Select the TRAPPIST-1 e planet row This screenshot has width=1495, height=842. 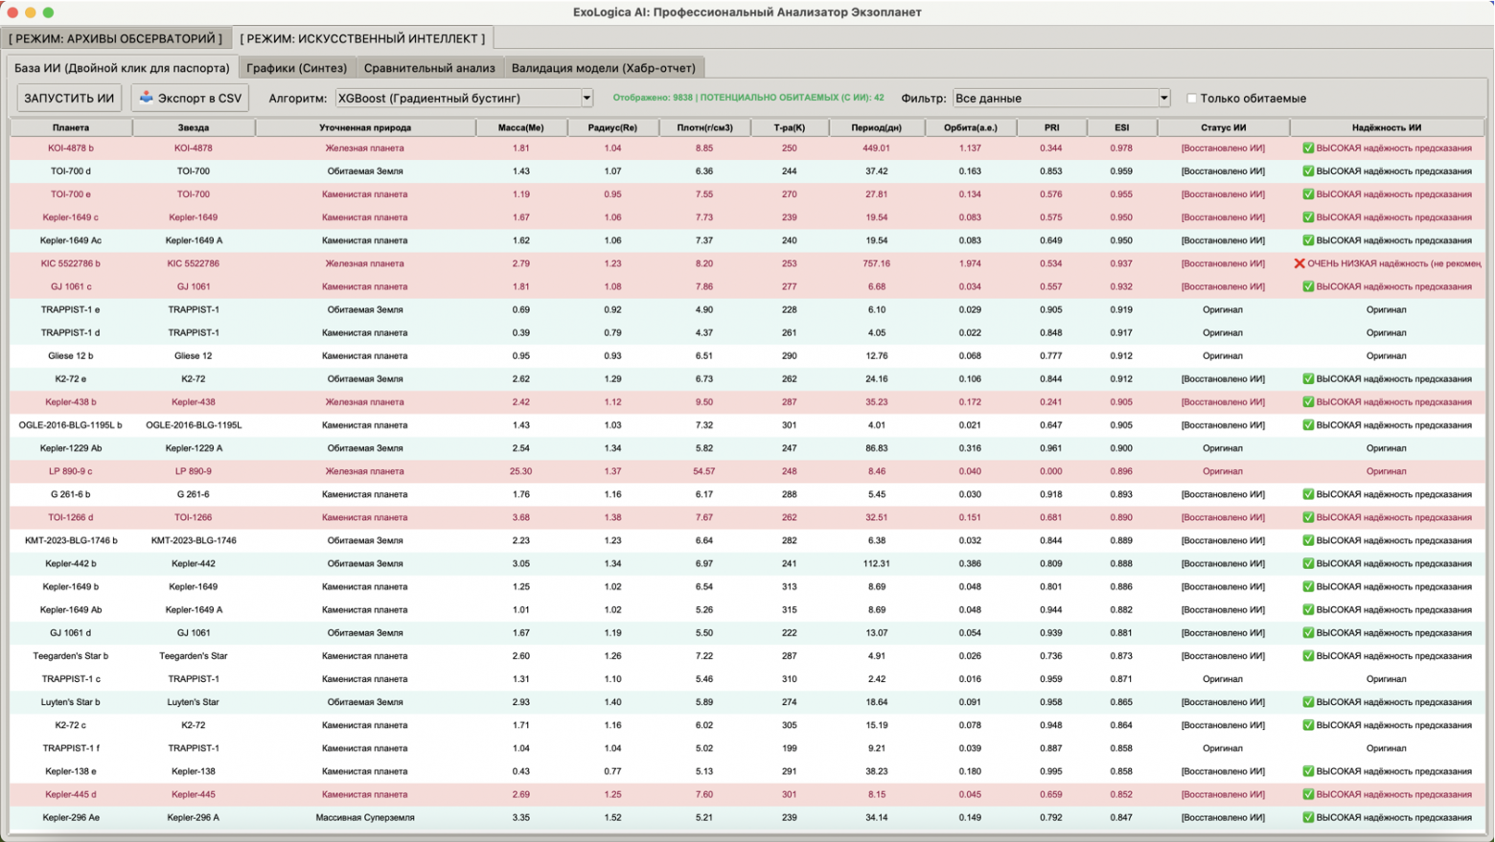coord(71,309)
